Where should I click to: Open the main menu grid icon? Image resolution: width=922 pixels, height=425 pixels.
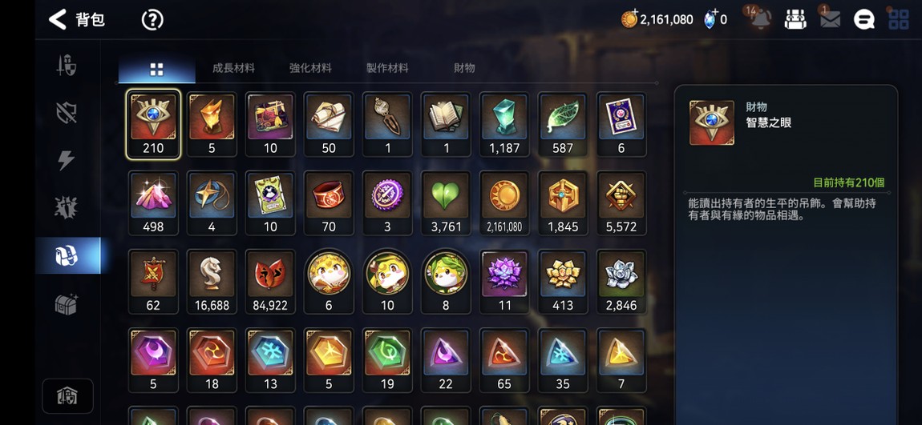point(899,19)
